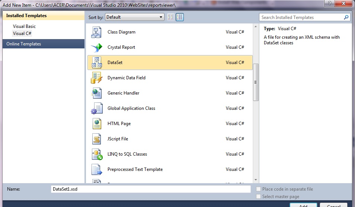Open the Sort by Default dropdown

tap(134, 17)
